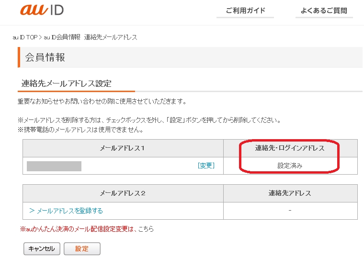
Task: Open the au ID会員情報 breadcrumb link
Action: point(62,37)
